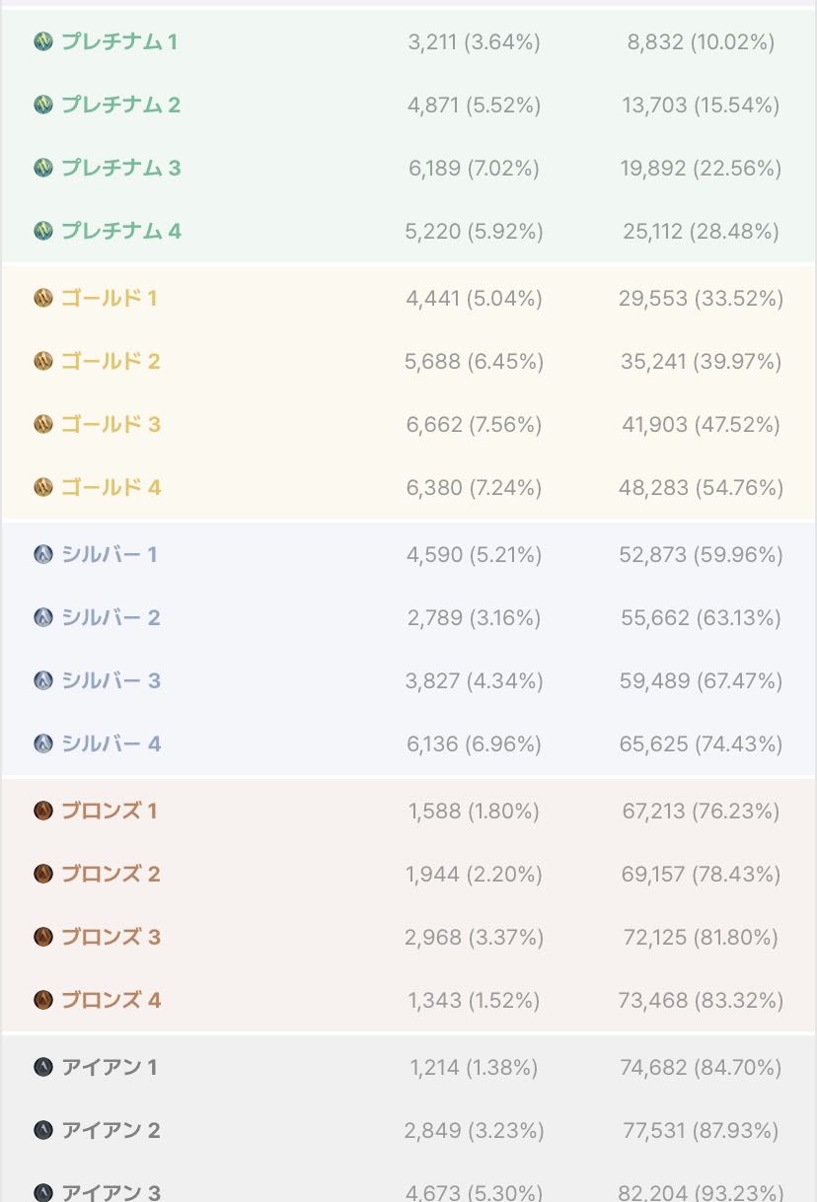Open the ブロンズ 2 tier name
Image resolution: width=817 pixels, height=1202 pixels.
111,874
